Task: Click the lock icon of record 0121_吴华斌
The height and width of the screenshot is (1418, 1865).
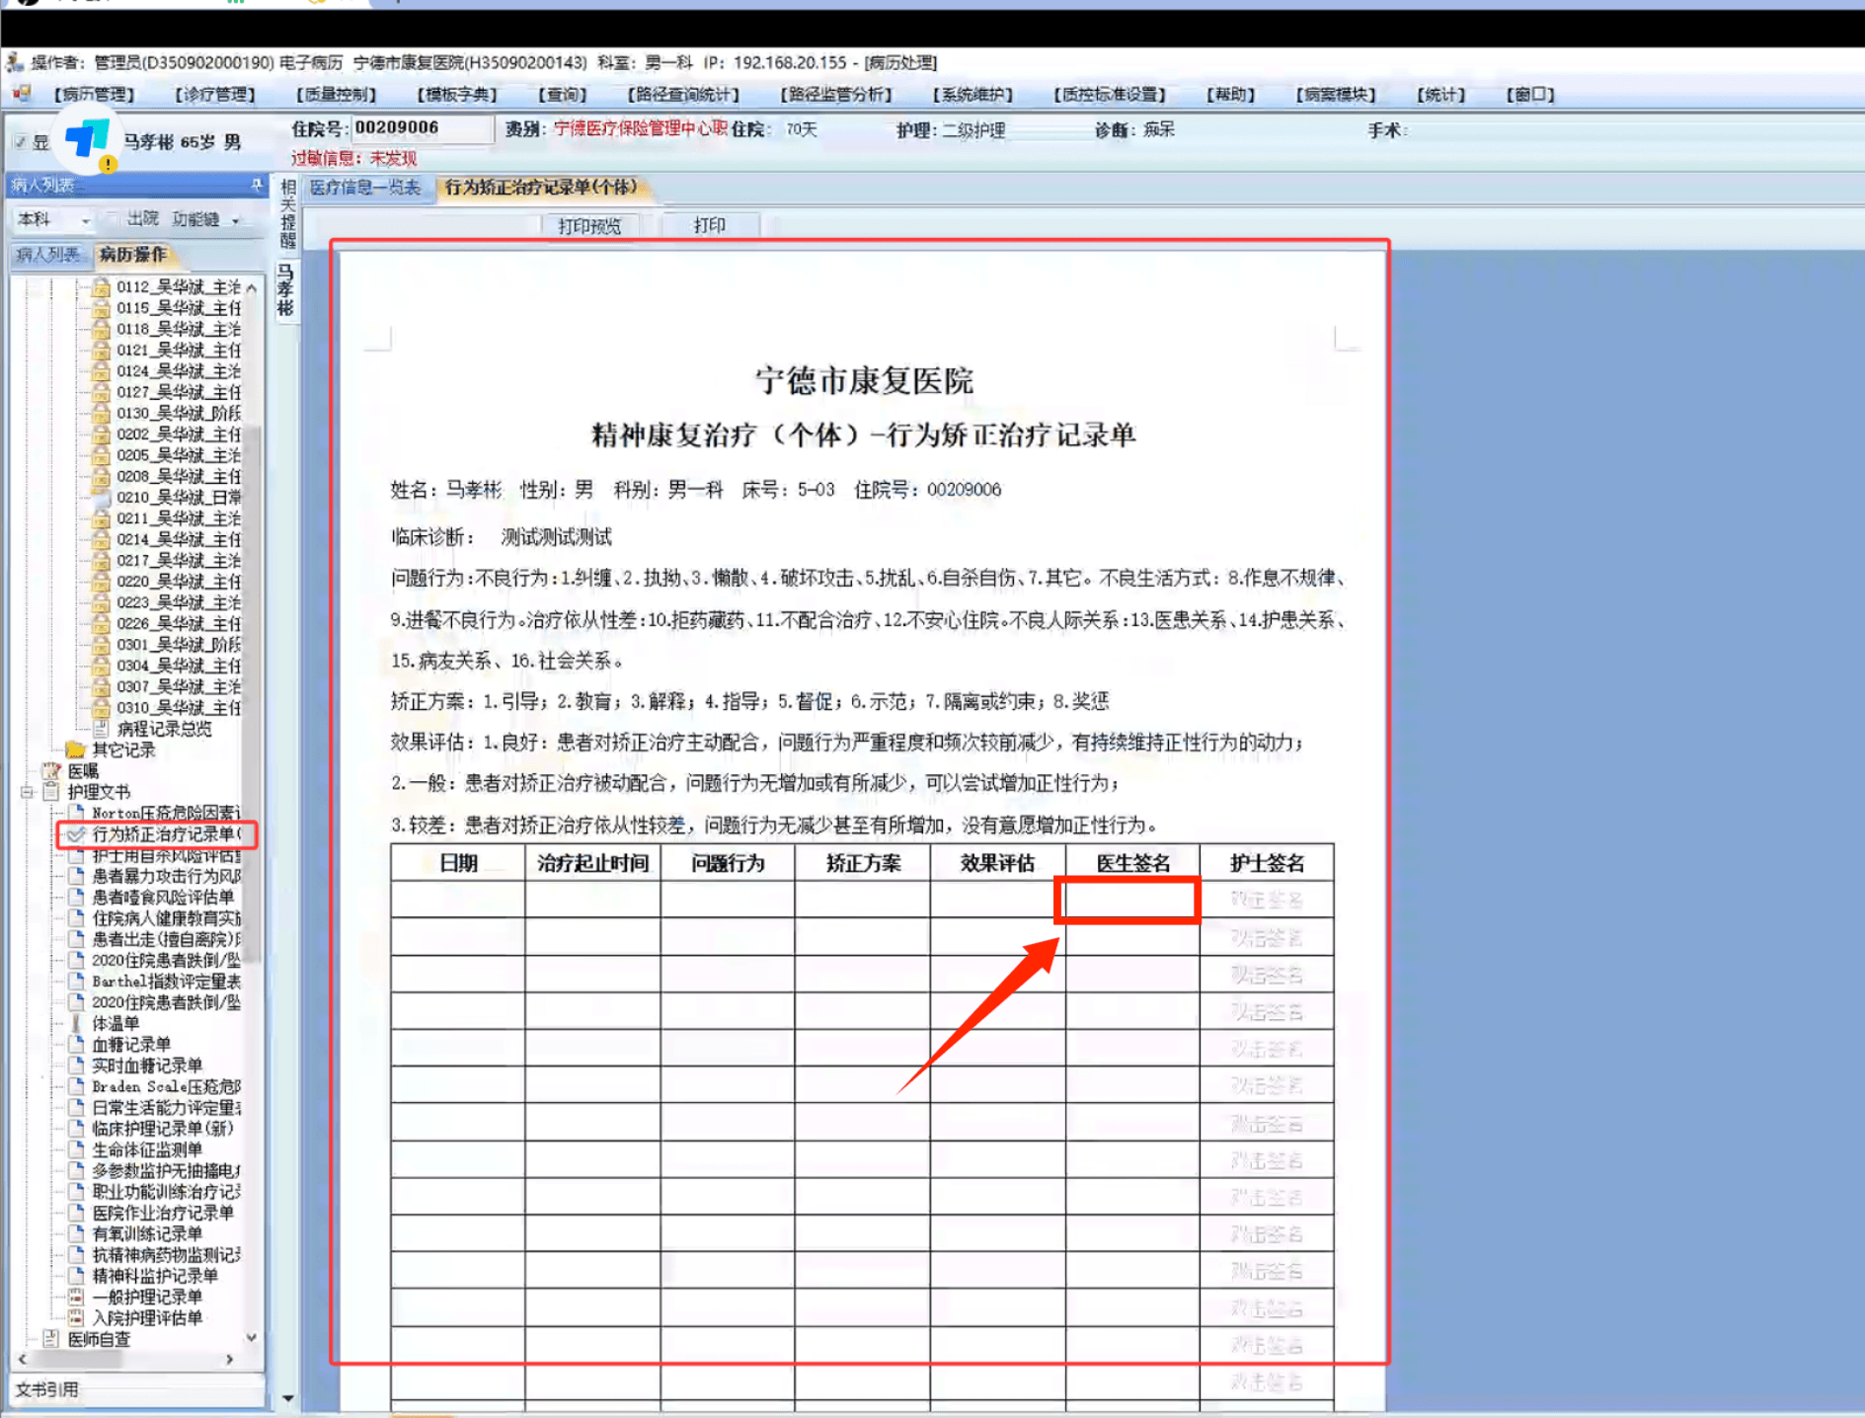Action: tap(101, 351)
